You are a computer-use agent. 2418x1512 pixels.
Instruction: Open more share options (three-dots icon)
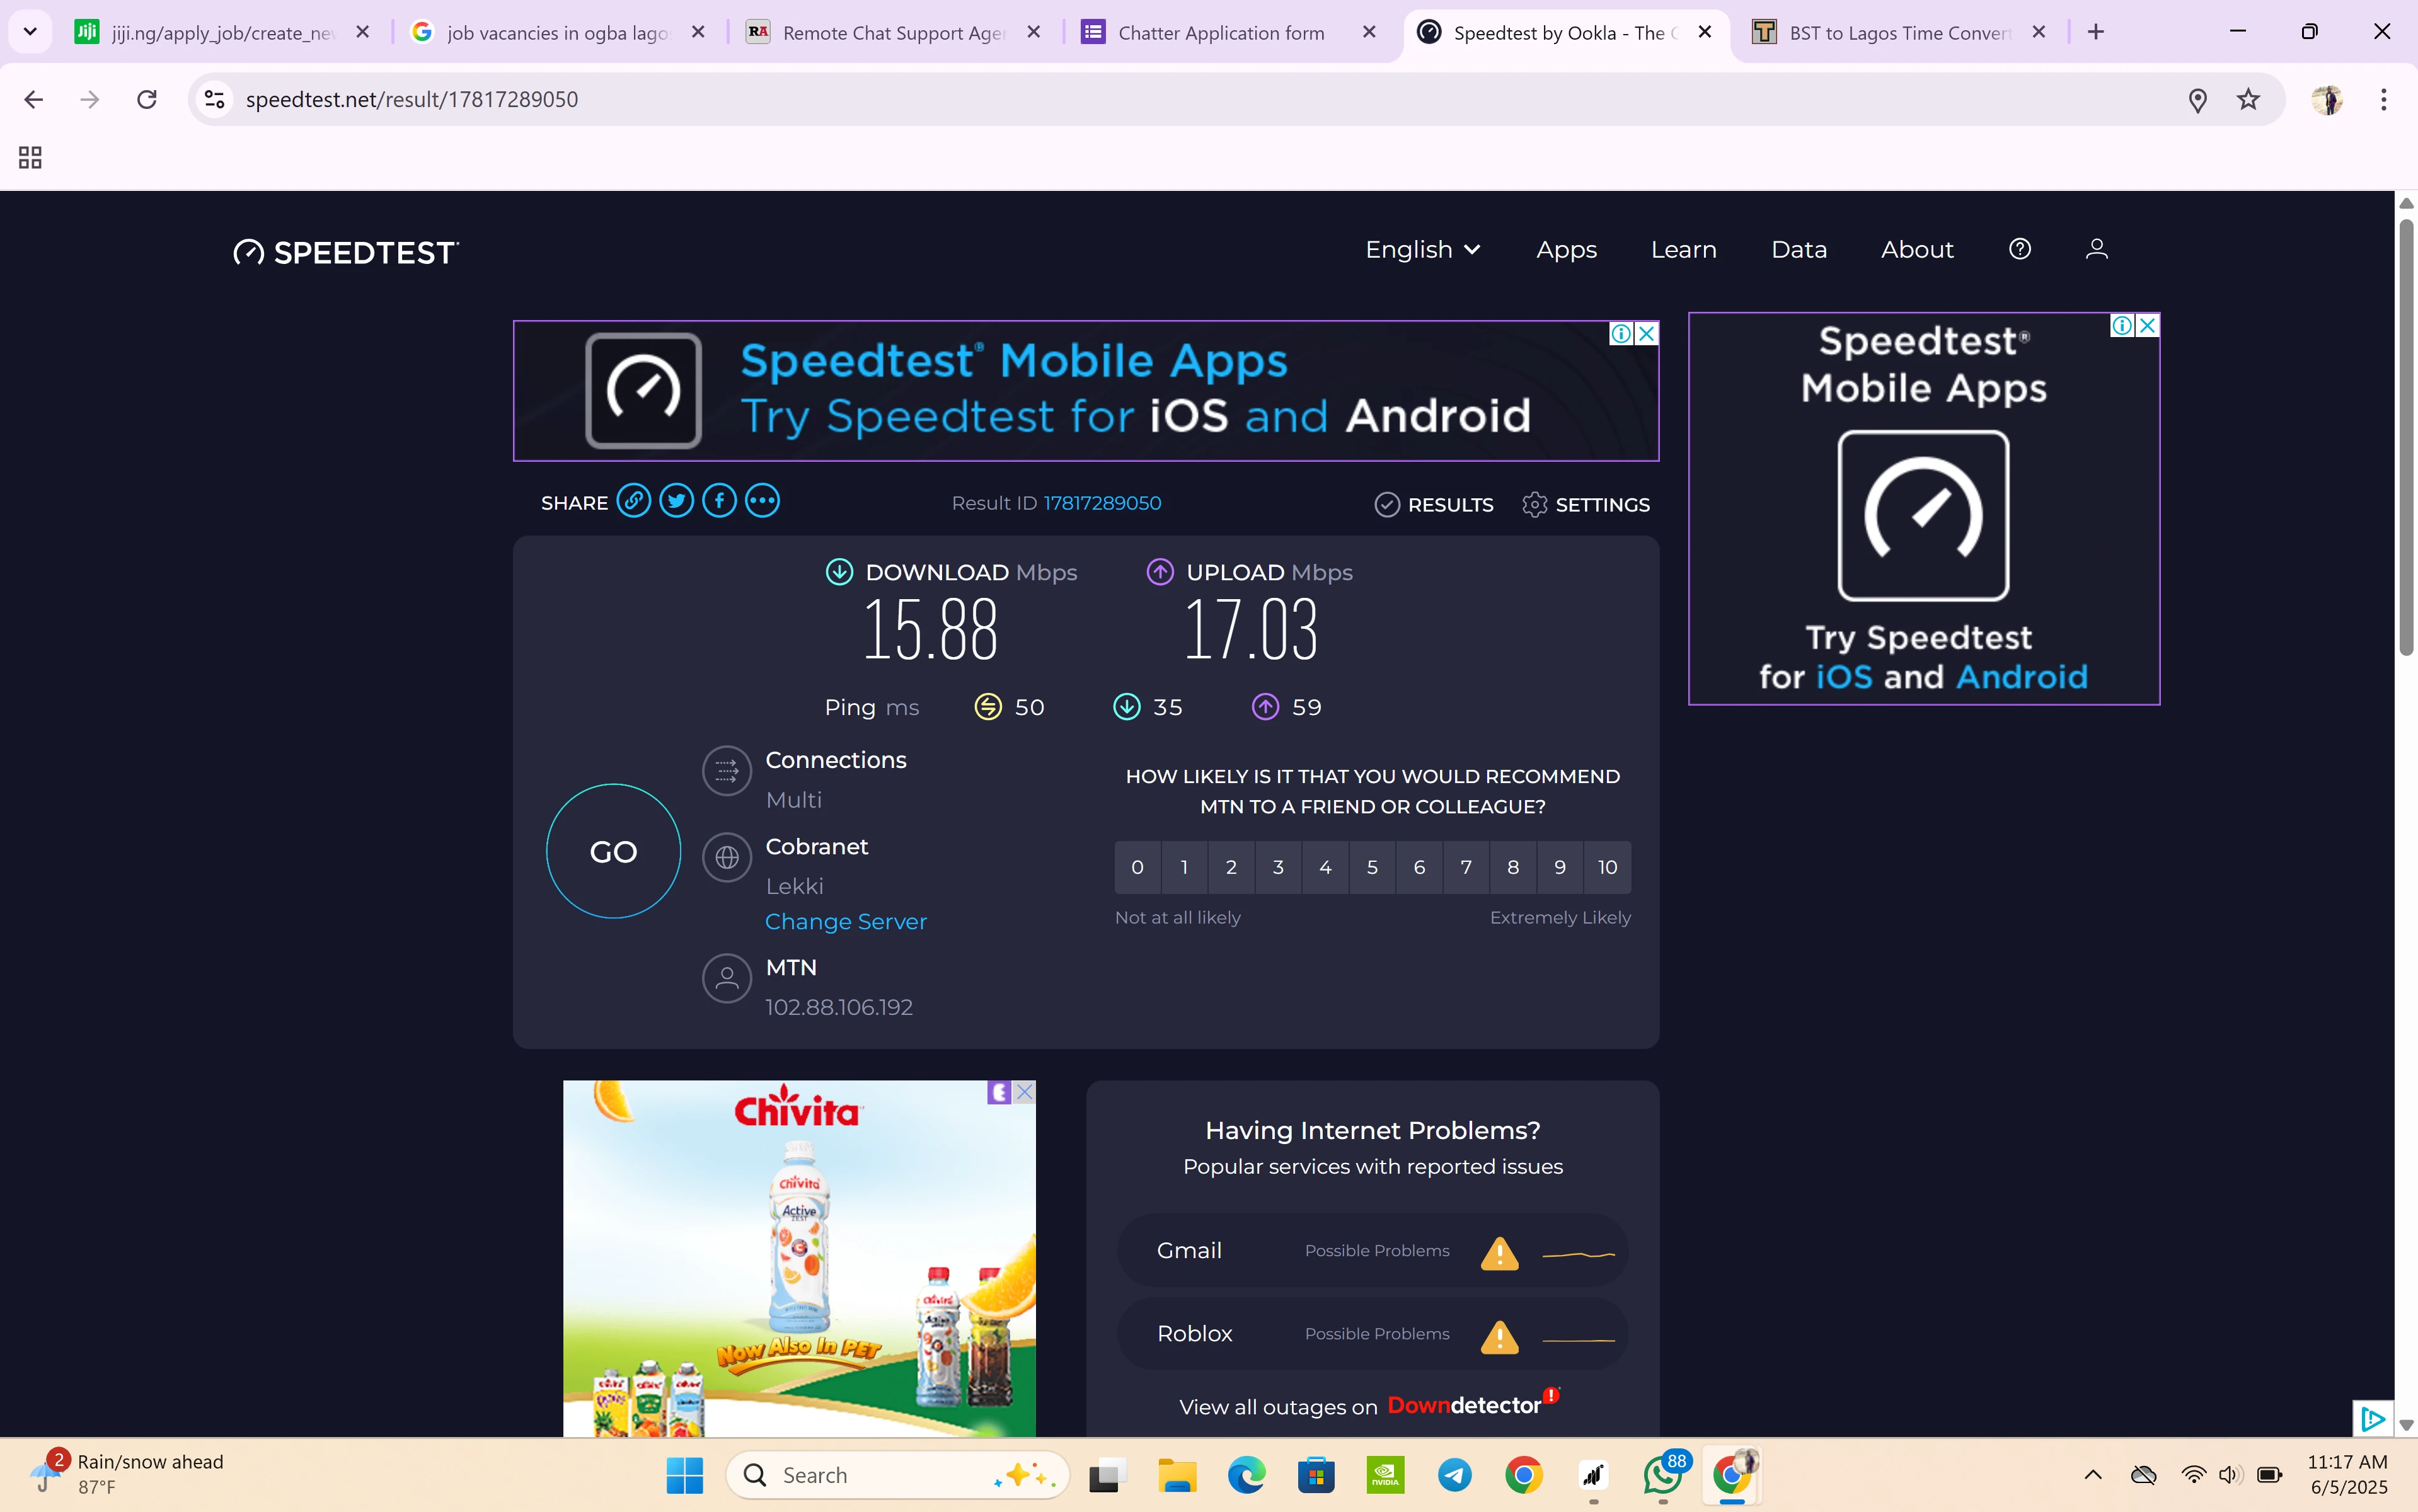pyautogui.click(x=762, y=501)
